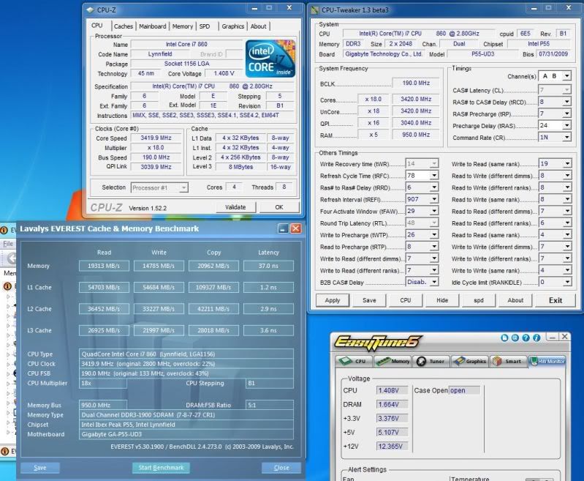Open the Mainboard tab in CPU-Z
Image resolution: width=584 pixels, height=481 pixels.
[152, 26]
